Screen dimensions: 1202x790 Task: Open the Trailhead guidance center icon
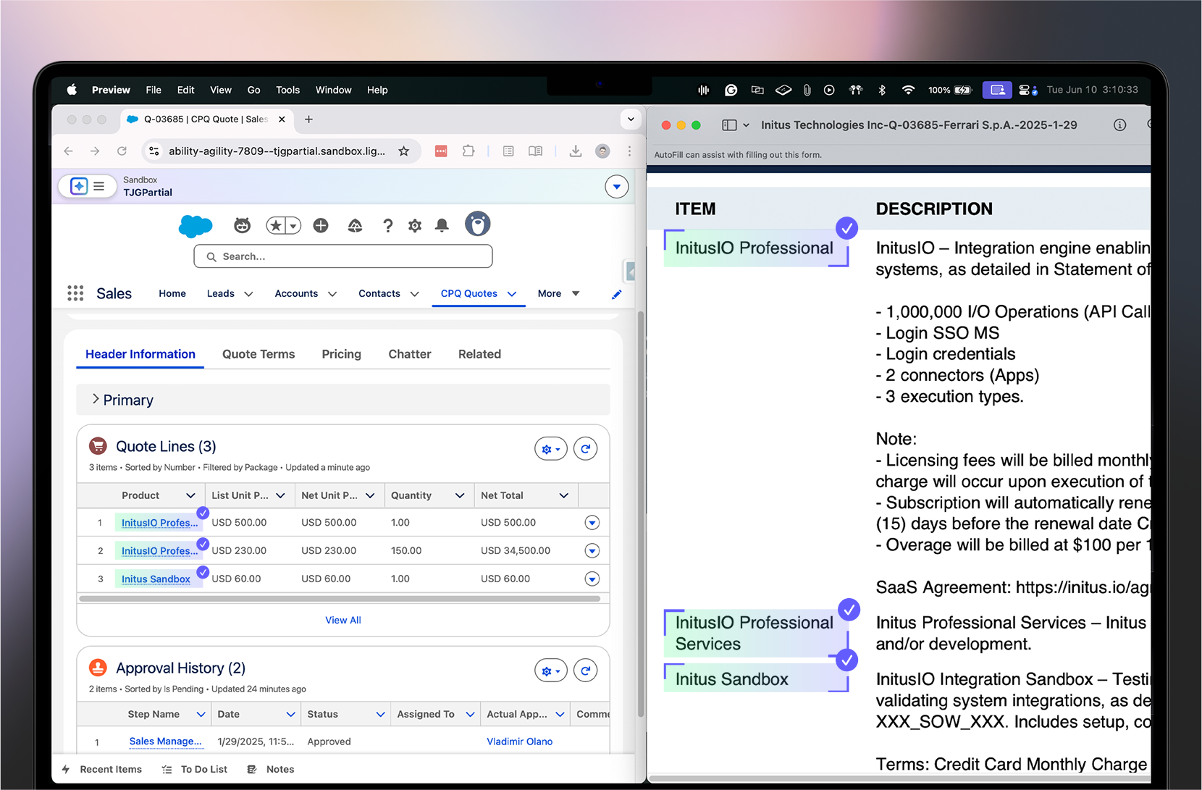355,226
